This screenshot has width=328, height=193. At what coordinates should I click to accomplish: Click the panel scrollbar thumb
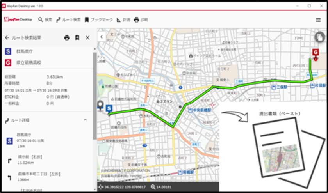point(95,96)
